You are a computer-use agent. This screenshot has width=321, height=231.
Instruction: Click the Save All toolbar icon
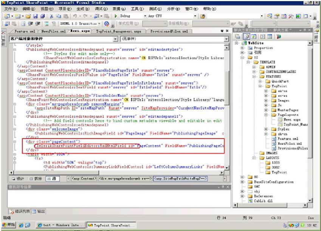click(42, 16)
